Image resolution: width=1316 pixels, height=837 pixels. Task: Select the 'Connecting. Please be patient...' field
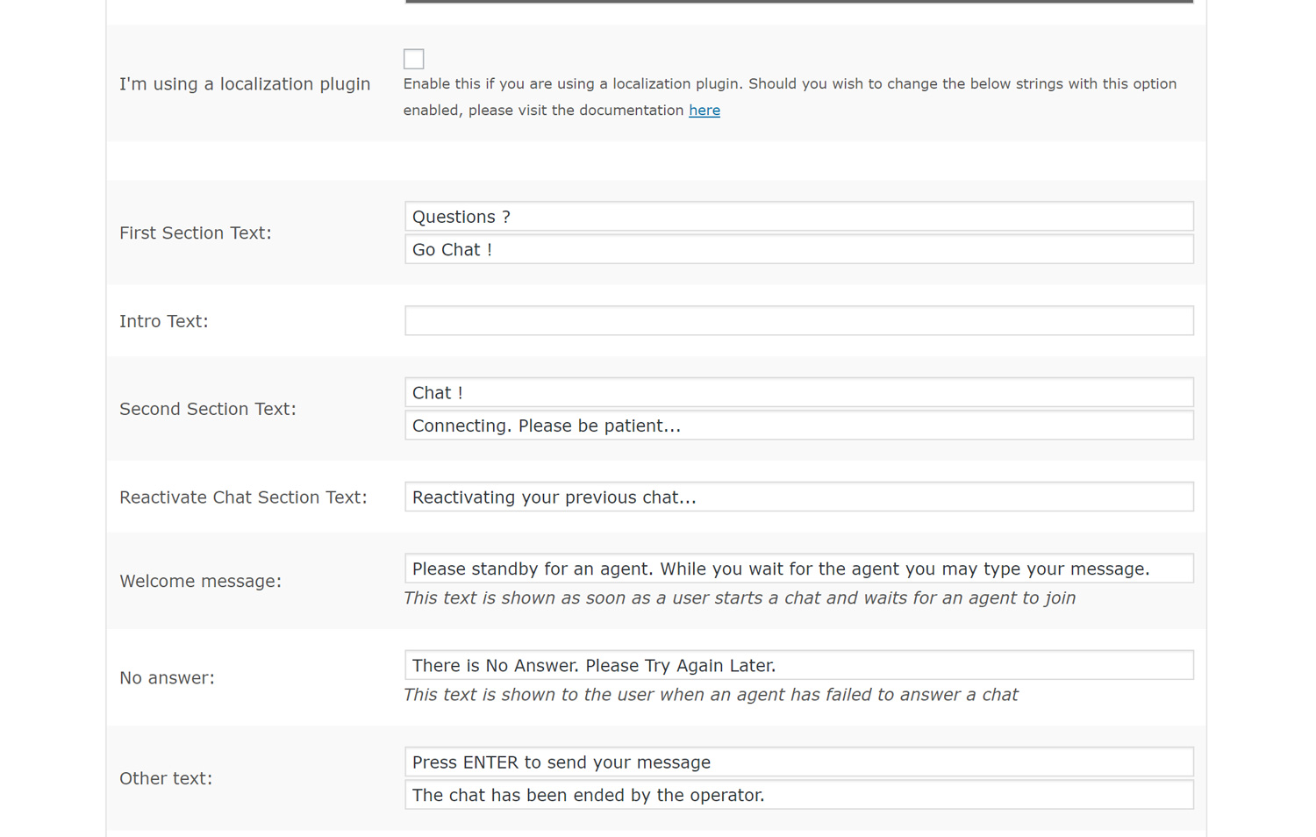coord(798,426)
